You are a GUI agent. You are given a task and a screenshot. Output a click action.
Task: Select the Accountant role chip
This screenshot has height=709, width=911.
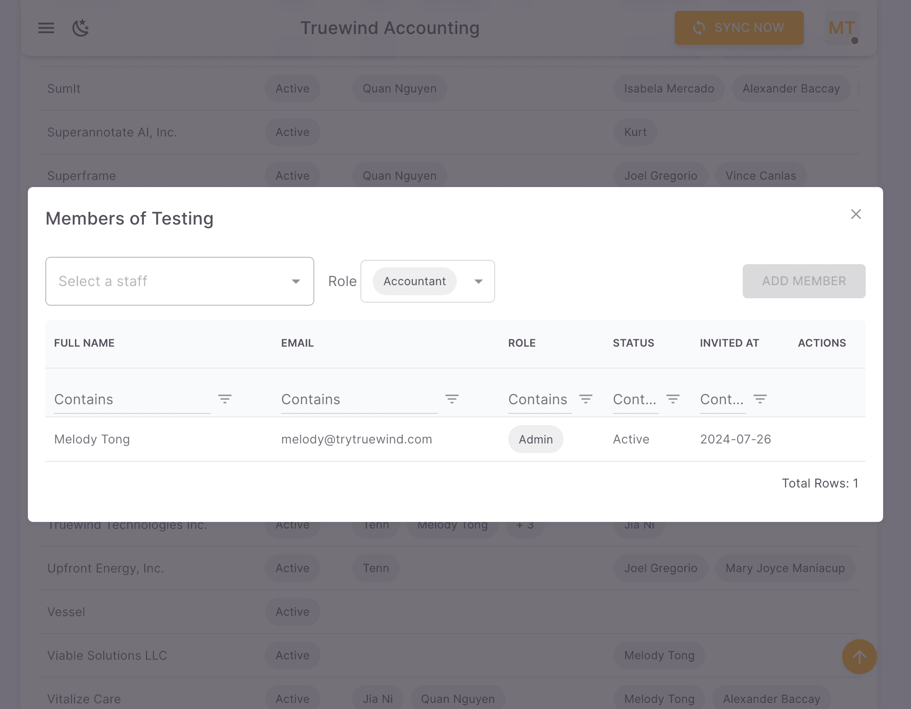414,281
